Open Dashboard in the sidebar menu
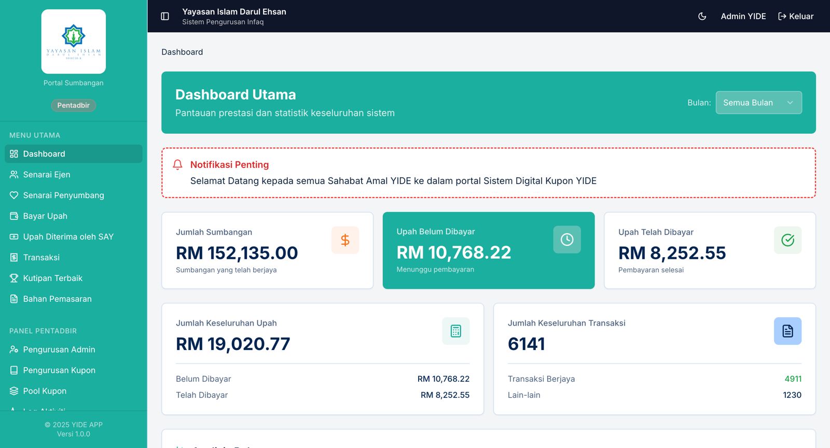Screen dimensions: 830x448 74,154
